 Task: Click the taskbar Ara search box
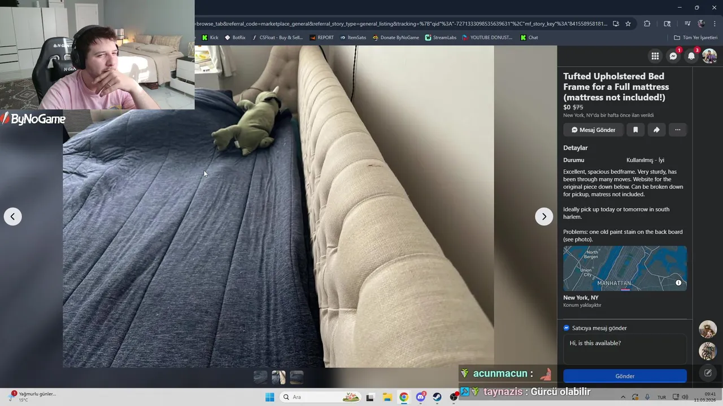[x=320, y=397]
